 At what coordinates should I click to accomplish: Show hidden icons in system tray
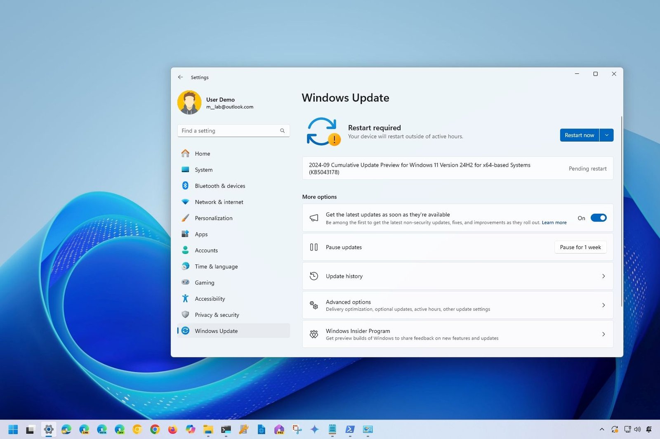coord(602,430)
